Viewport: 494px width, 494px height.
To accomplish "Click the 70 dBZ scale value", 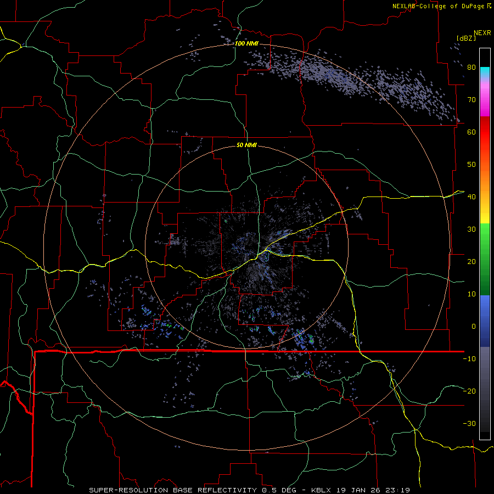I will [471, 100].
